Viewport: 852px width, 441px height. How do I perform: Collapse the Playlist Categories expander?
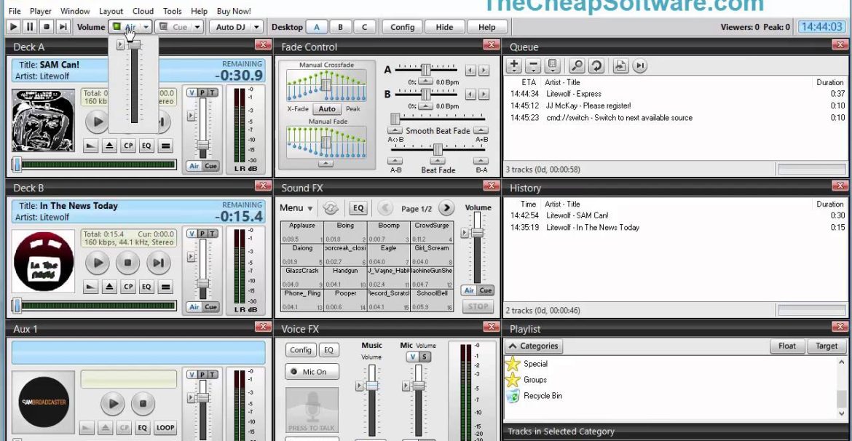[x=534, y=346]
